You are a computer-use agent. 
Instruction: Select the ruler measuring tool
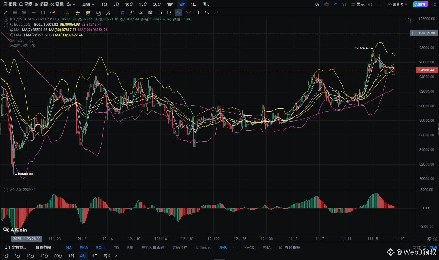click(x=132, y=13)
